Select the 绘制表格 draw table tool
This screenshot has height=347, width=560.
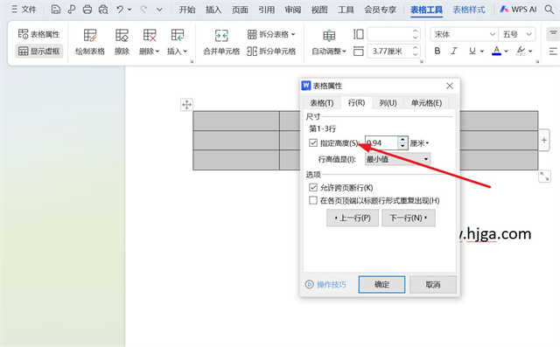tap(90, 42)
